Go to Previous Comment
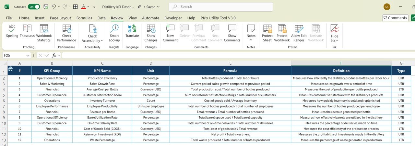 coord(199,33)
